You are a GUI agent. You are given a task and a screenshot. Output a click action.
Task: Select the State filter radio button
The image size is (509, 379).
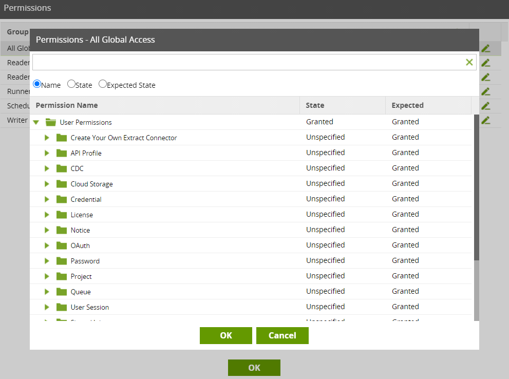click(x=71, y=84)
